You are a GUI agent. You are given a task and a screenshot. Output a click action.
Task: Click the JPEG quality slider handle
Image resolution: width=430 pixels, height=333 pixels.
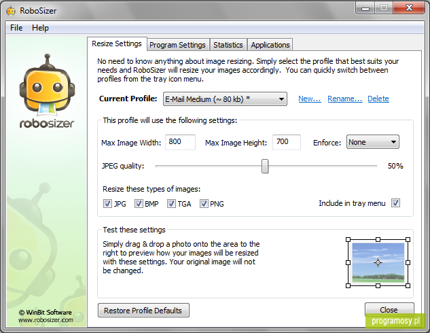point(265,166)
